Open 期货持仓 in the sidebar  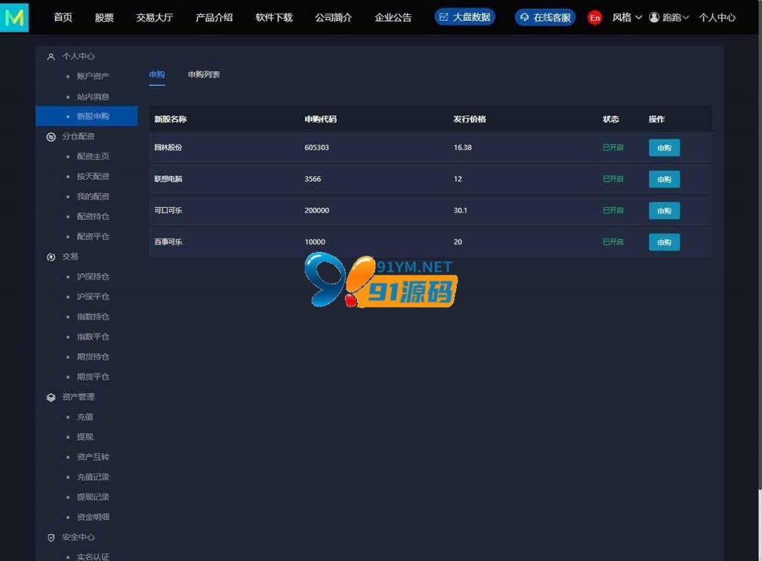93,357
